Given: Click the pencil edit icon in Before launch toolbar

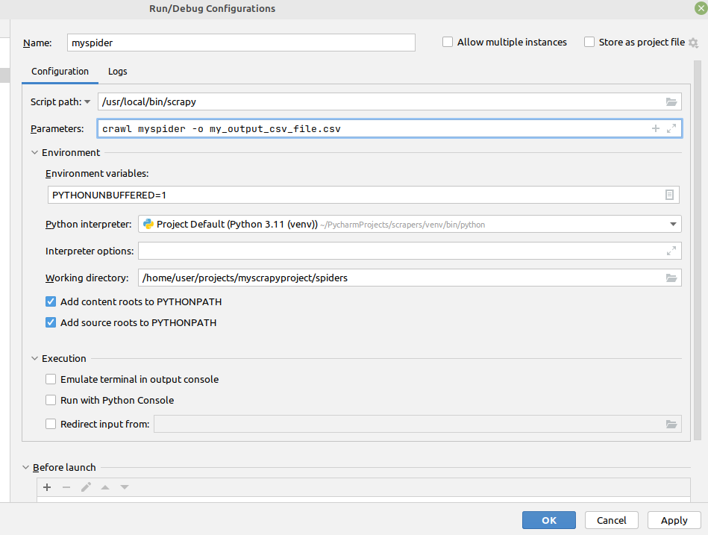Looking at the screenshot, I should click(x=85, y=487).
